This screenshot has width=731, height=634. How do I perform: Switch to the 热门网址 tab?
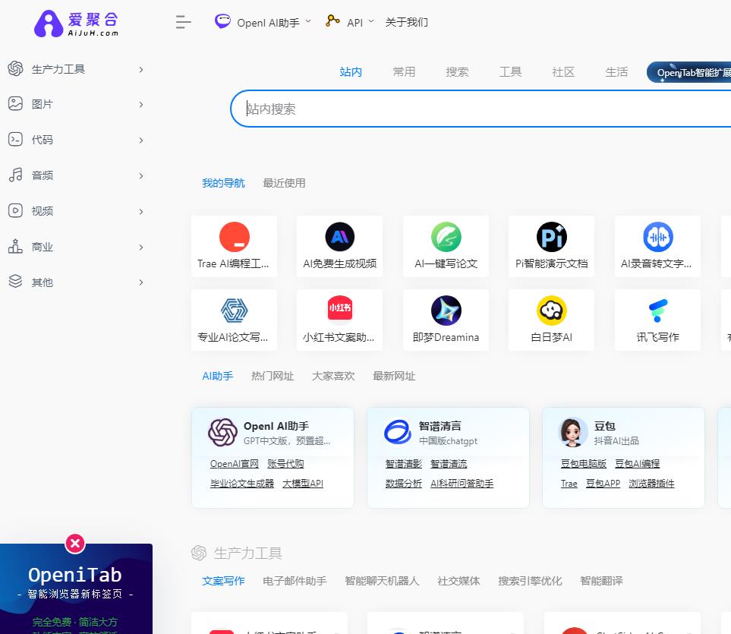[x=273, y=376]
